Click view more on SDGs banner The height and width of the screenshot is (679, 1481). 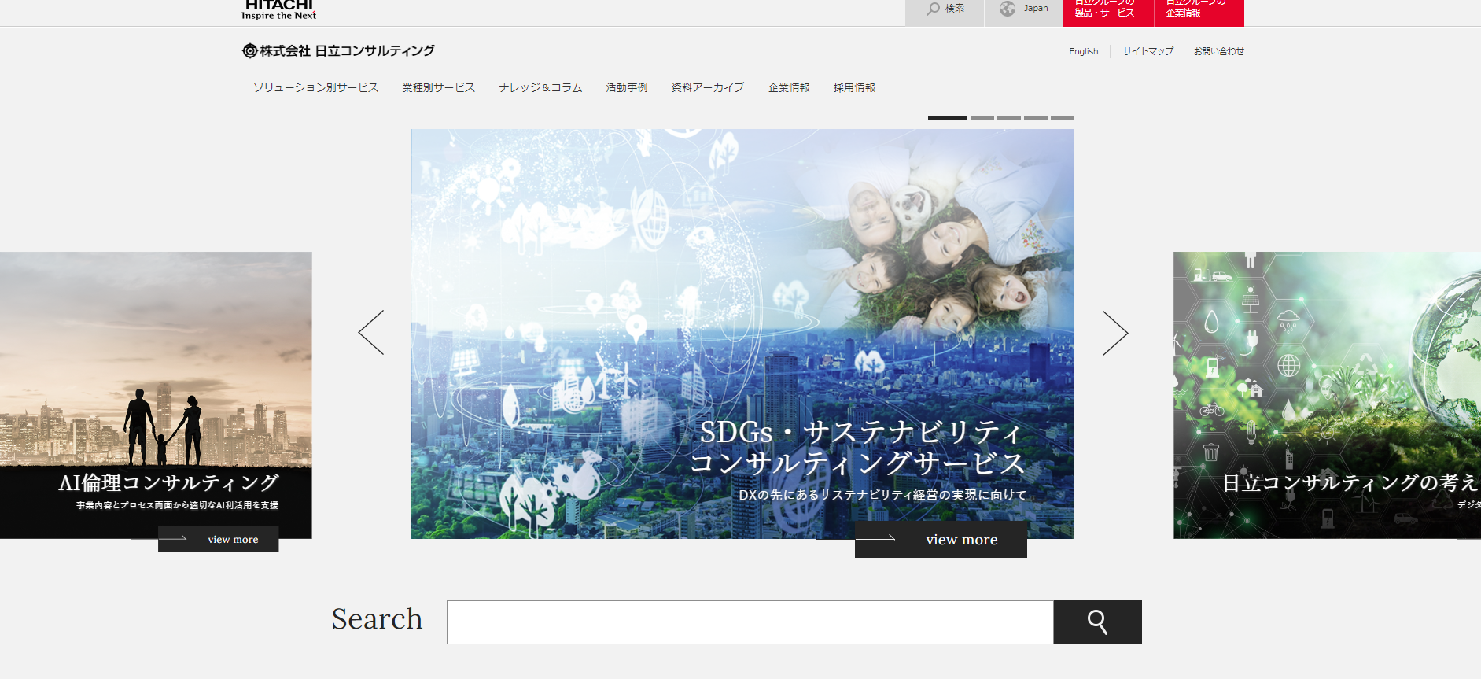point(941,540)
